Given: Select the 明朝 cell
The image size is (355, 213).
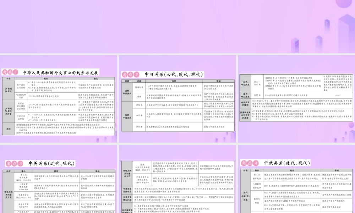Looking at the screenshot, I should click(x=139, y=97).
